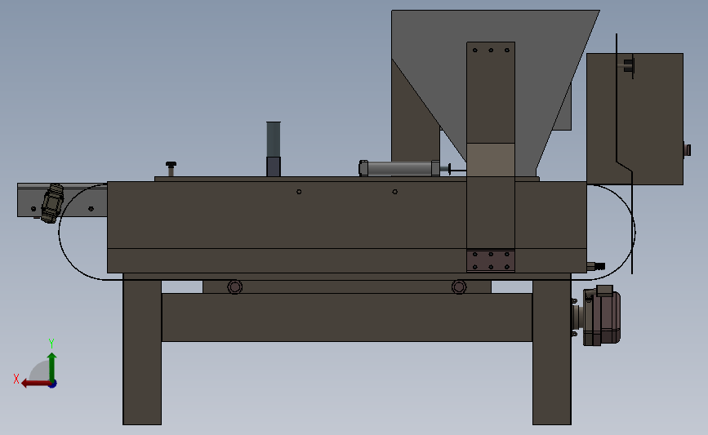Select the angled fitting on left bracket

coord(52,203)
